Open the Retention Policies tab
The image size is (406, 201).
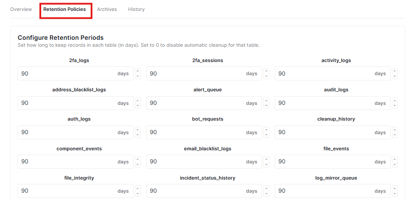64,9
